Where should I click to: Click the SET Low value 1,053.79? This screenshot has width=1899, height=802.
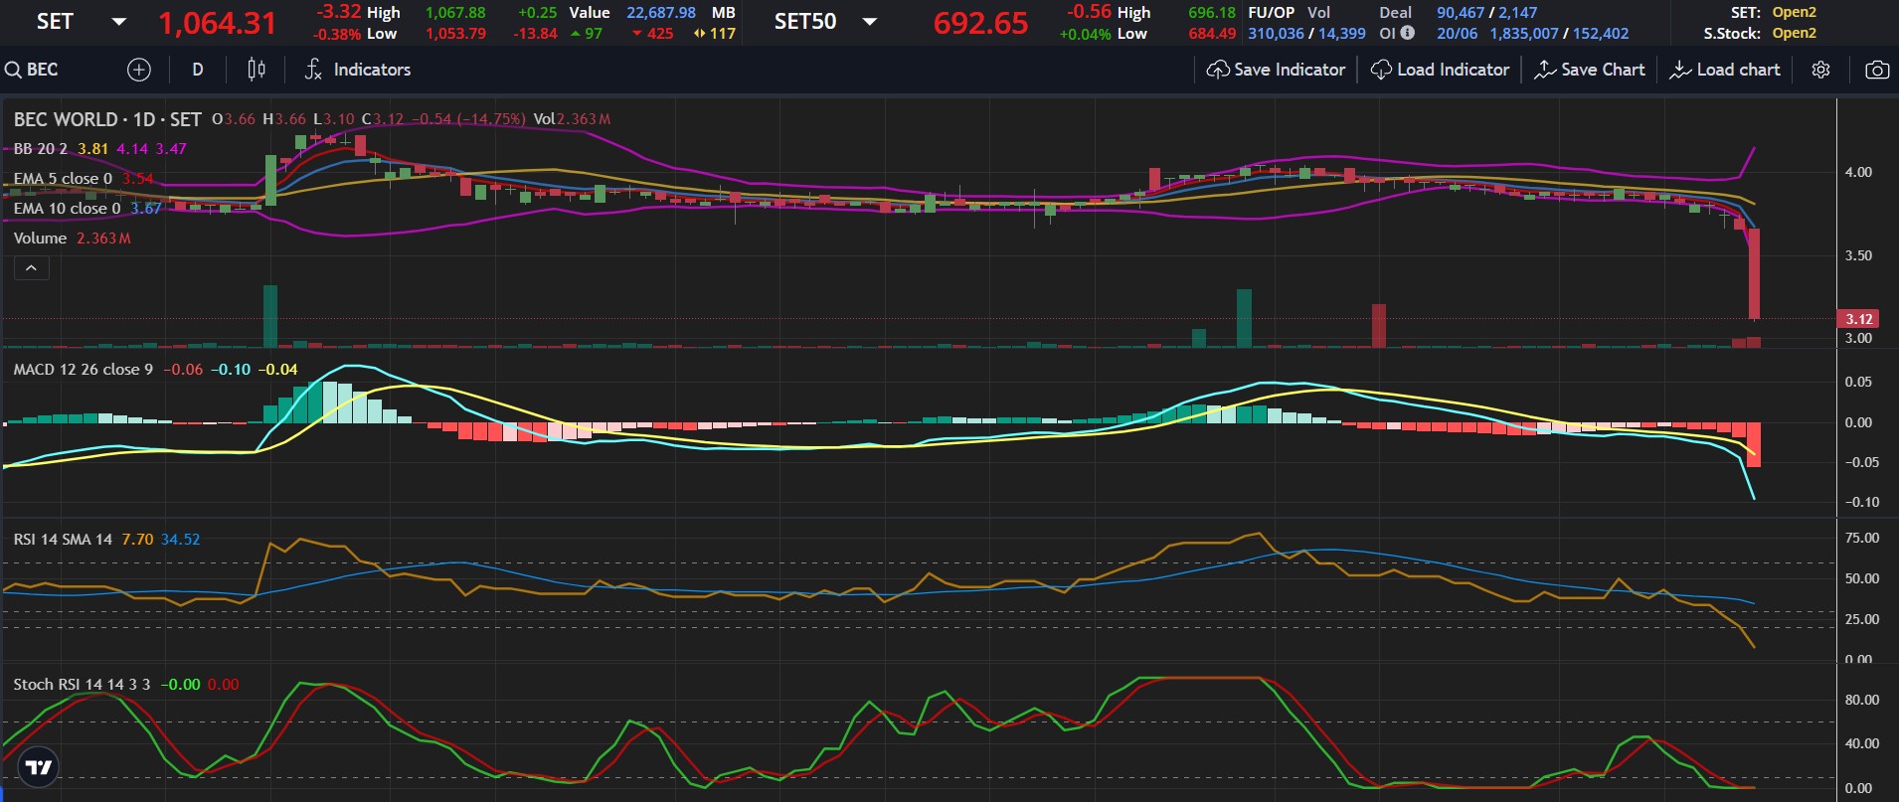coord(455,33)
